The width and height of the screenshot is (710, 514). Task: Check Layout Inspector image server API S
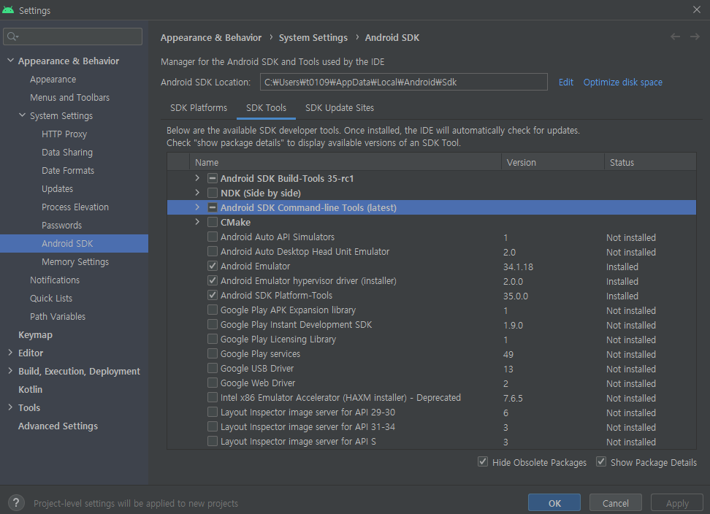tap(213, 441)
